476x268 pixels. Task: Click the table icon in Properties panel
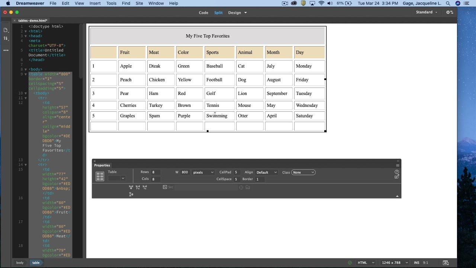100,176
